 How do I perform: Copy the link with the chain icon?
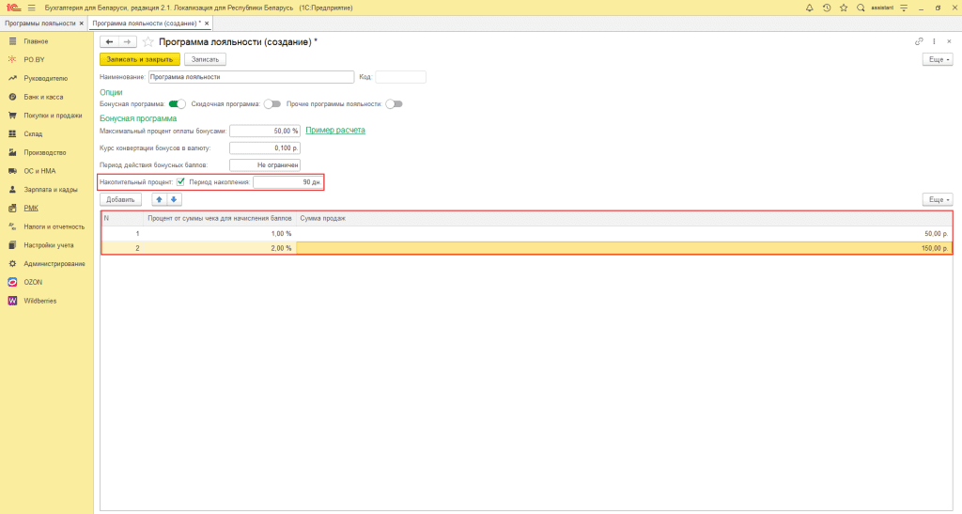click(918, 42)
